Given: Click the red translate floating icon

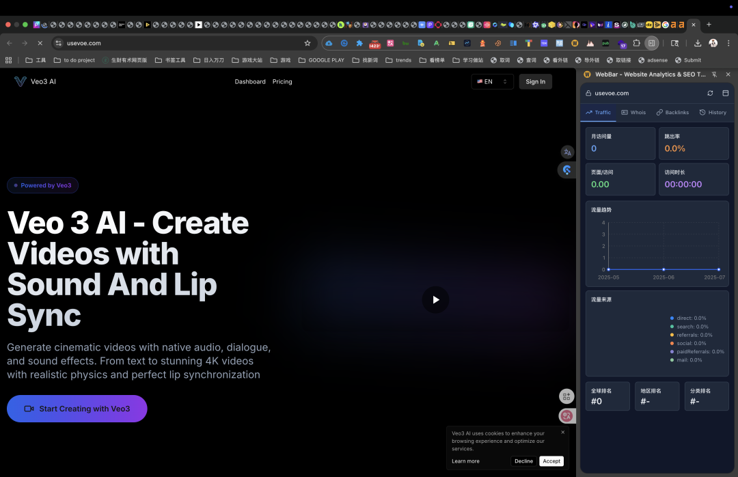Looking at the screenshot, I should (x=566, y=415).
